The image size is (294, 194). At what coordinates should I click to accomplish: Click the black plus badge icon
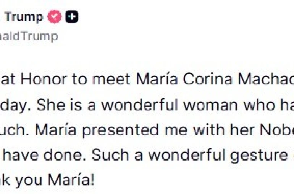tap(71, 17)
